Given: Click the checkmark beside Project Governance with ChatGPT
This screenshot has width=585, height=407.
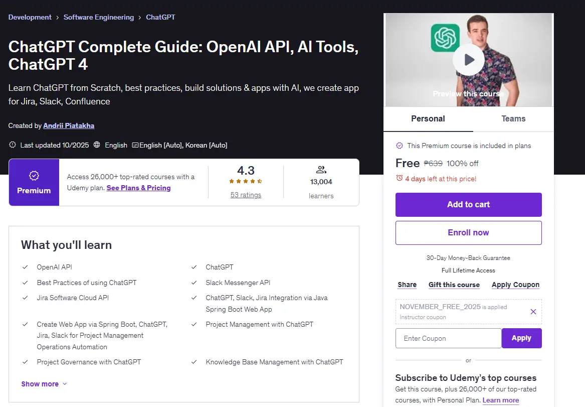Looking at the screenshot, I should [x=25, y=362].
